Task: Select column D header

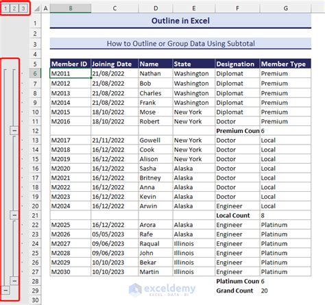Action: (x=156, y=8)
